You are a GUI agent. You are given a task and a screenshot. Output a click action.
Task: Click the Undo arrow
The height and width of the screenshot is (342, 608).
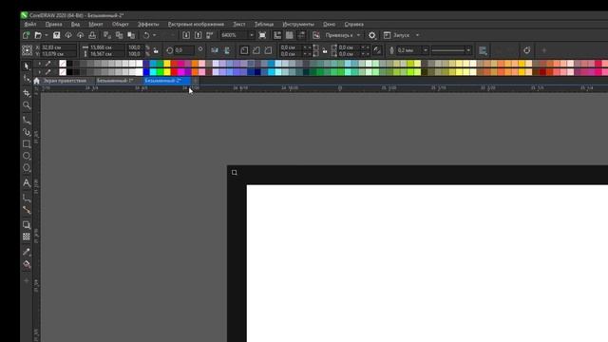[146, 35]
